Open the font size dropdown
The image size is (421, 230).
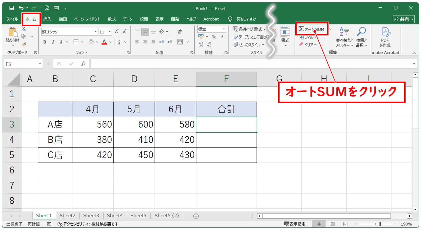pos(110,32)
